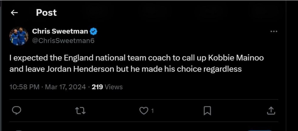The height and width of the screenshot is (131, 298).
Task: Open the three-dot More options menu
Action: (x=274, y=31)
